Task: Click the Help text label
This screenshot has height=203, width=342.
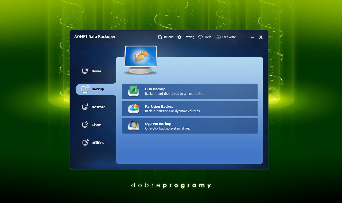Action: [208, 37]
